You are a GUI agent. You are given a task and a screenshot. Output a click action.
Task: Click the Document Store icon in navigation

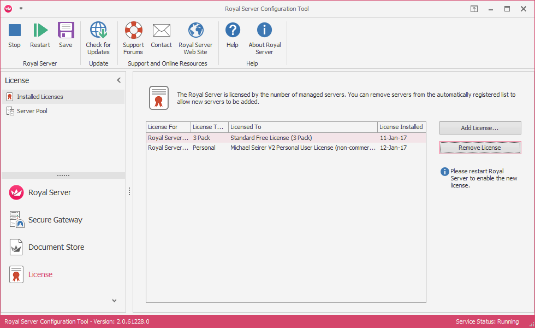(16, 247)
